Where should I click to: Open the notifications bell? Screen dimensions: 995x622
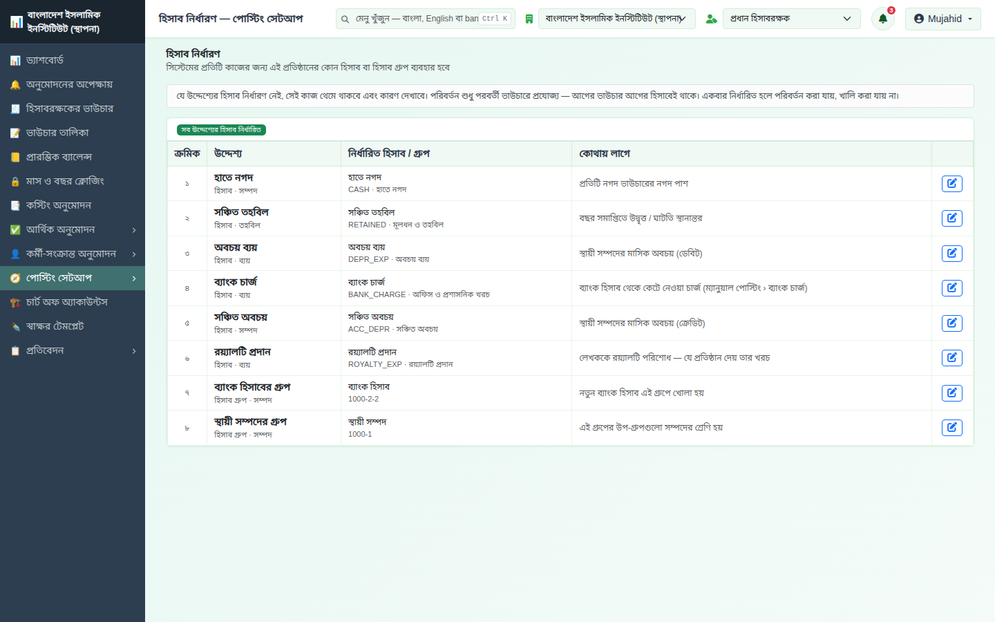pyautogui.click(x=882, y=19)
